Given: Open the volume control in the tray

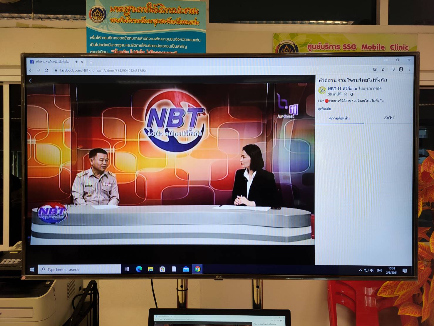Looking at the screenshot, I should pyautogui.click(x=372, y=270).
